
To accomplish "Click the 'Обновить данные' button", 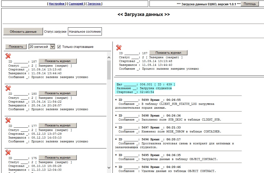I will click(x=23, y=31).
